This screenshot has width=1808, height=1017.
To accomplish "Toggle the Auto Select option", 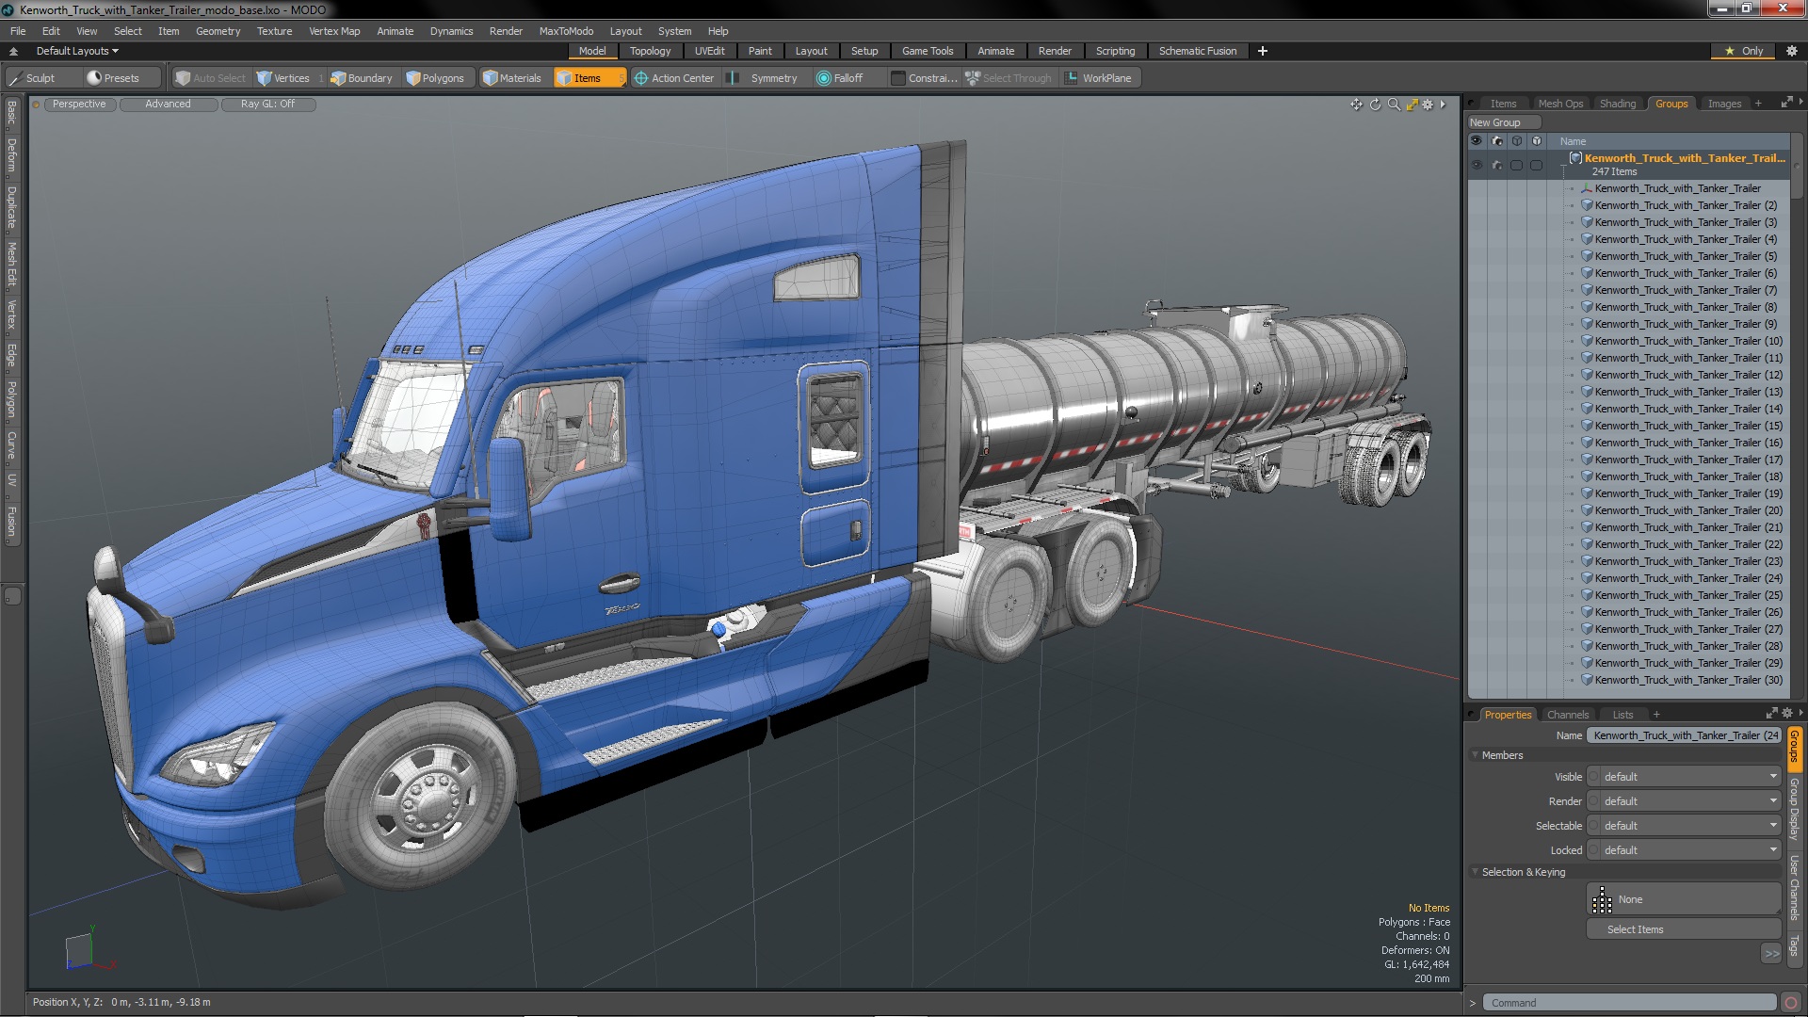I will coord(210,78).
